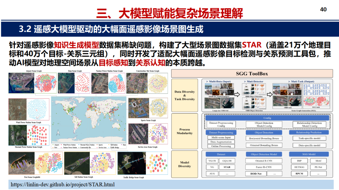Select the HOD-Net model box

coord(256,173)
